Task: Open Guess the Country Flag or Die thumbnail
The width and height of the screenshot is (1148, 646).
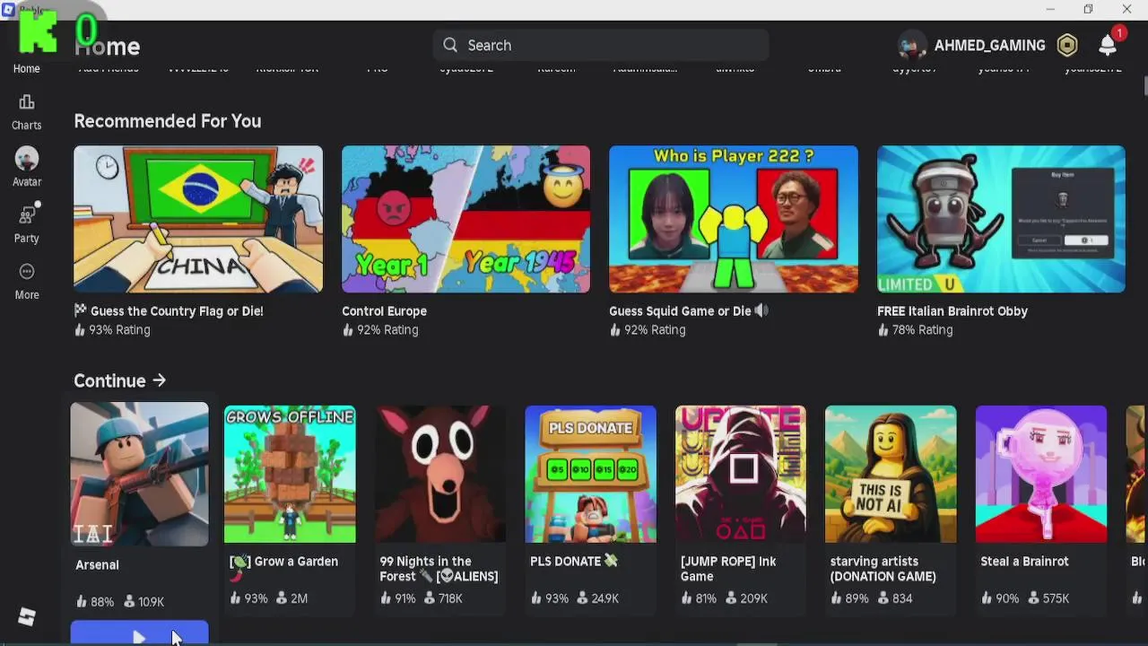Action: [198, 219]
